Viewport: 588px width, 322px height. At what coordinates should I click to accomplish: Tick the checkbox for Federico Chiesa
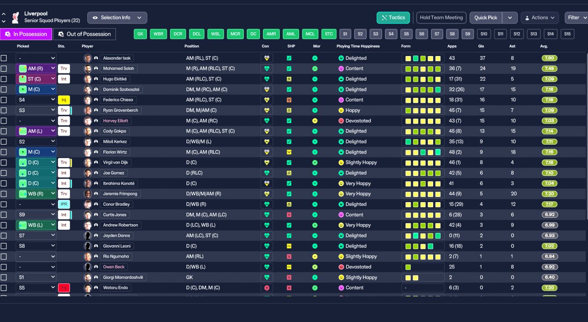(x=4, y=100)
